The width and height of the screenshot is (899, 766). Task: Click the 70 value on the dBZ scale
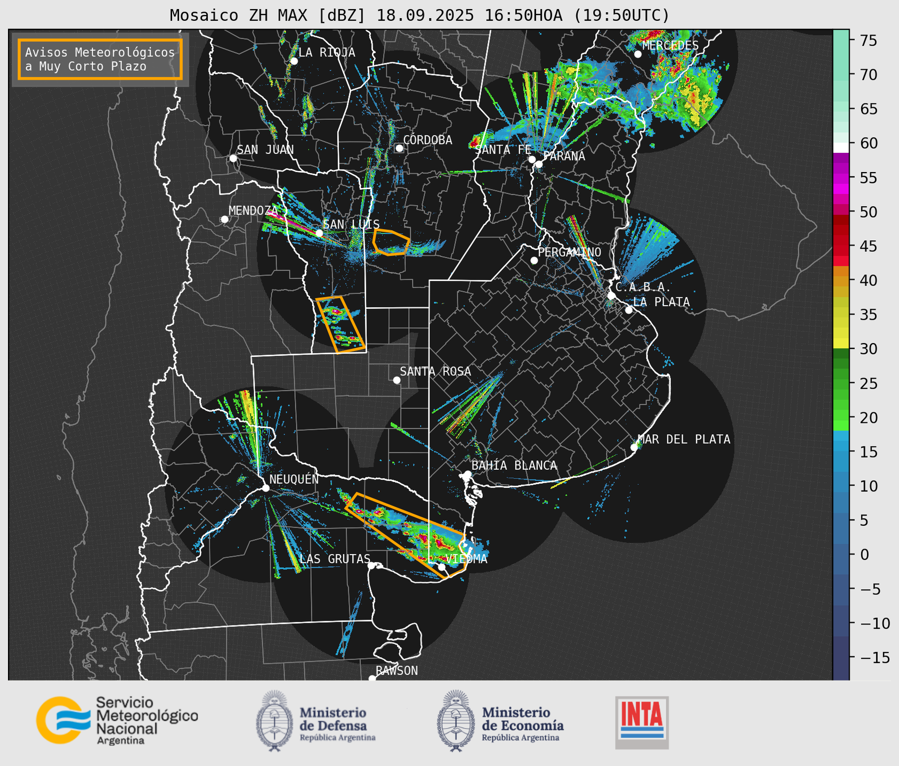click(x=869, y=75)
